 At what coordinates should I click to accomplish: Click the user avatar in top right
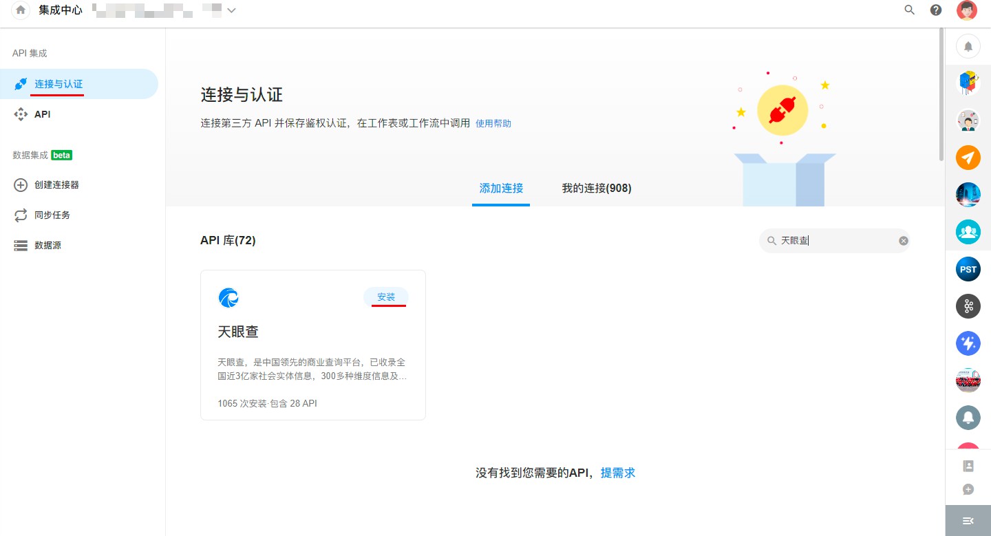point(967,10)
